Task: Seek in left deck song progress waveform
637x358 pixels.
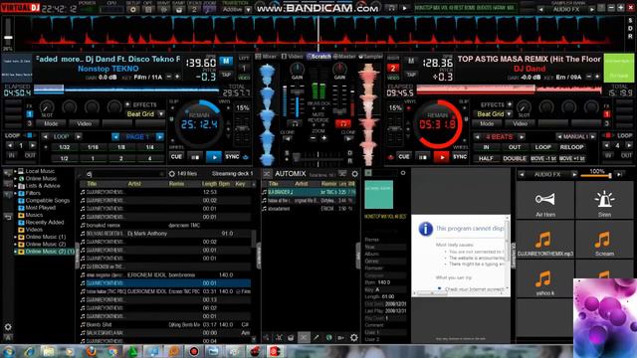Action: coord(126,89)
